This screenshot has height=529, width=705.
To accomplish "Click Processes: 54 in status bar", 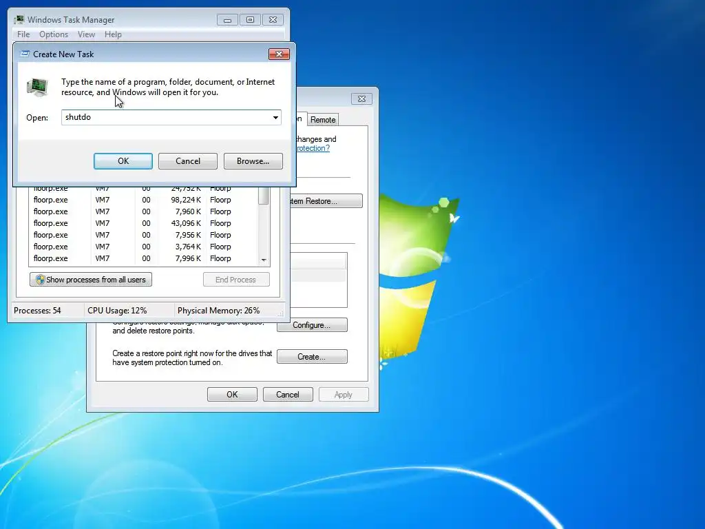I will click(x=37, y=311).
